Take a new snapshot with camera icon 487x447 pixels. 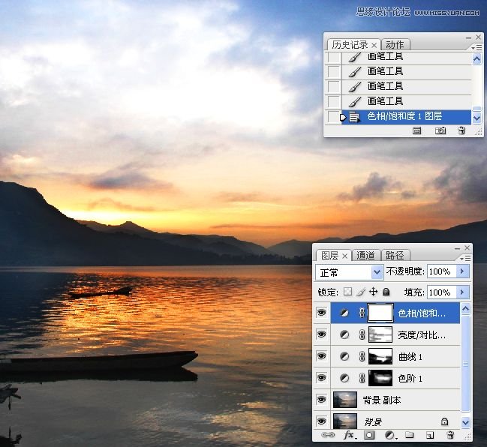pyautogui.click(x=440, y=130)
